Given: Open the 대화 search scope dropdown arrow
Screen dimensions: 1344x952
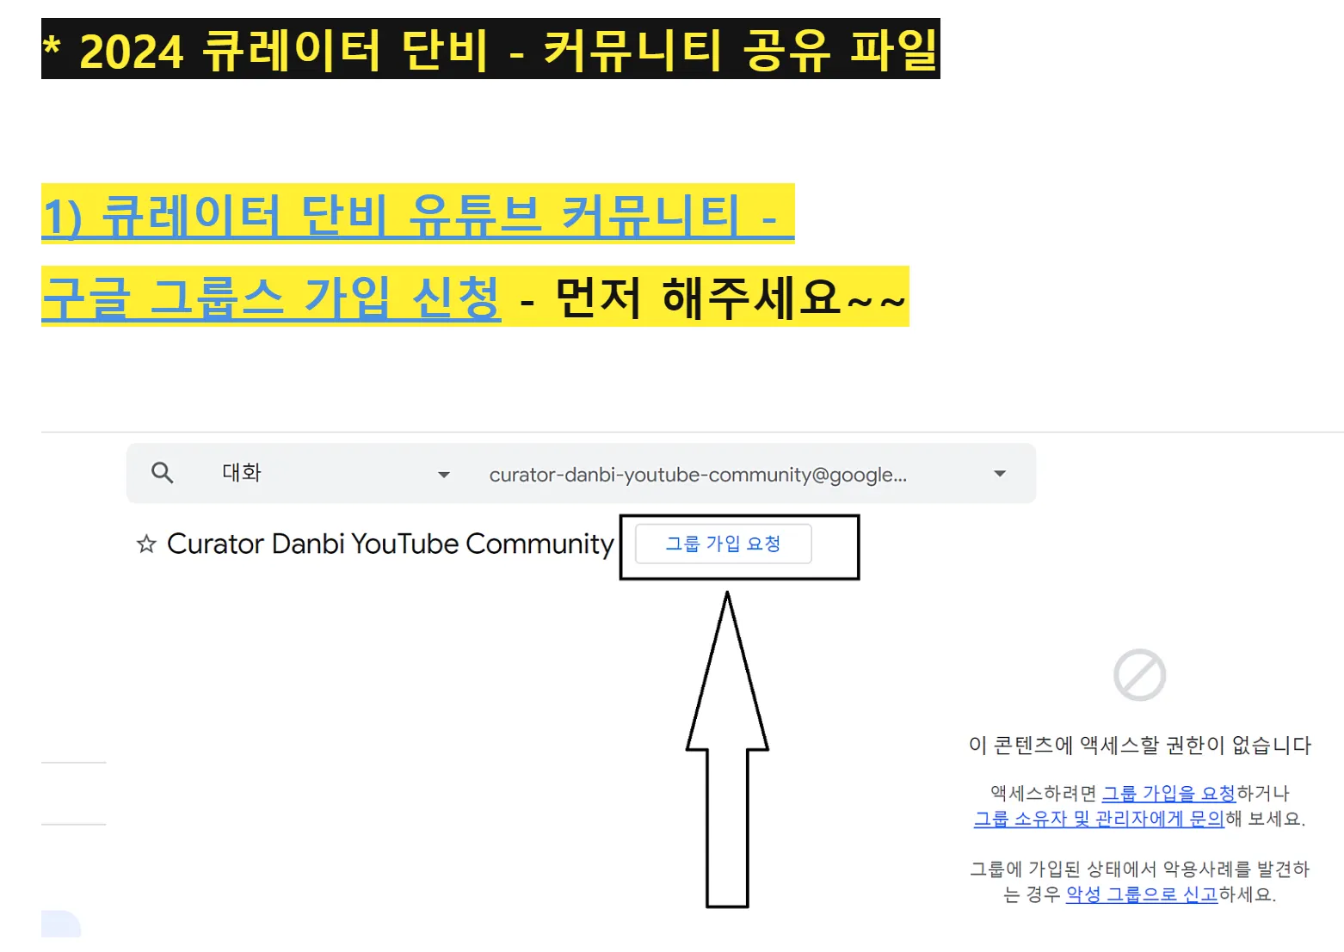Looking at the screenshot, I should tap(443, 474).
